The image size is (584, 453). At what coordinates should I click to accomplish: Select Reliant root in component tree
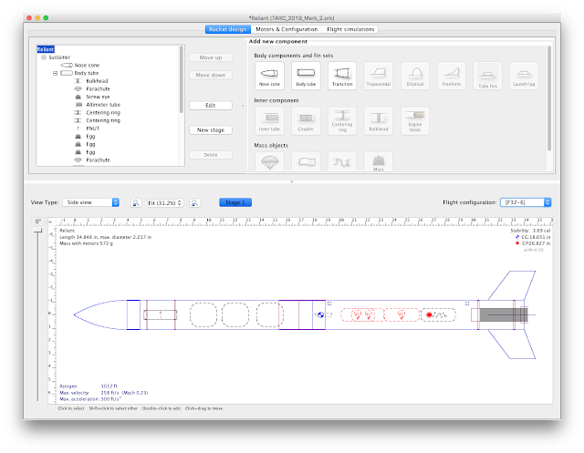(x=46, y=49)
